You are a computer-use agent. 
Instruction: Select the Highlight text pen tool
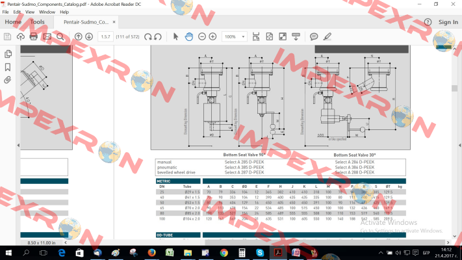(x=327, y=36)
